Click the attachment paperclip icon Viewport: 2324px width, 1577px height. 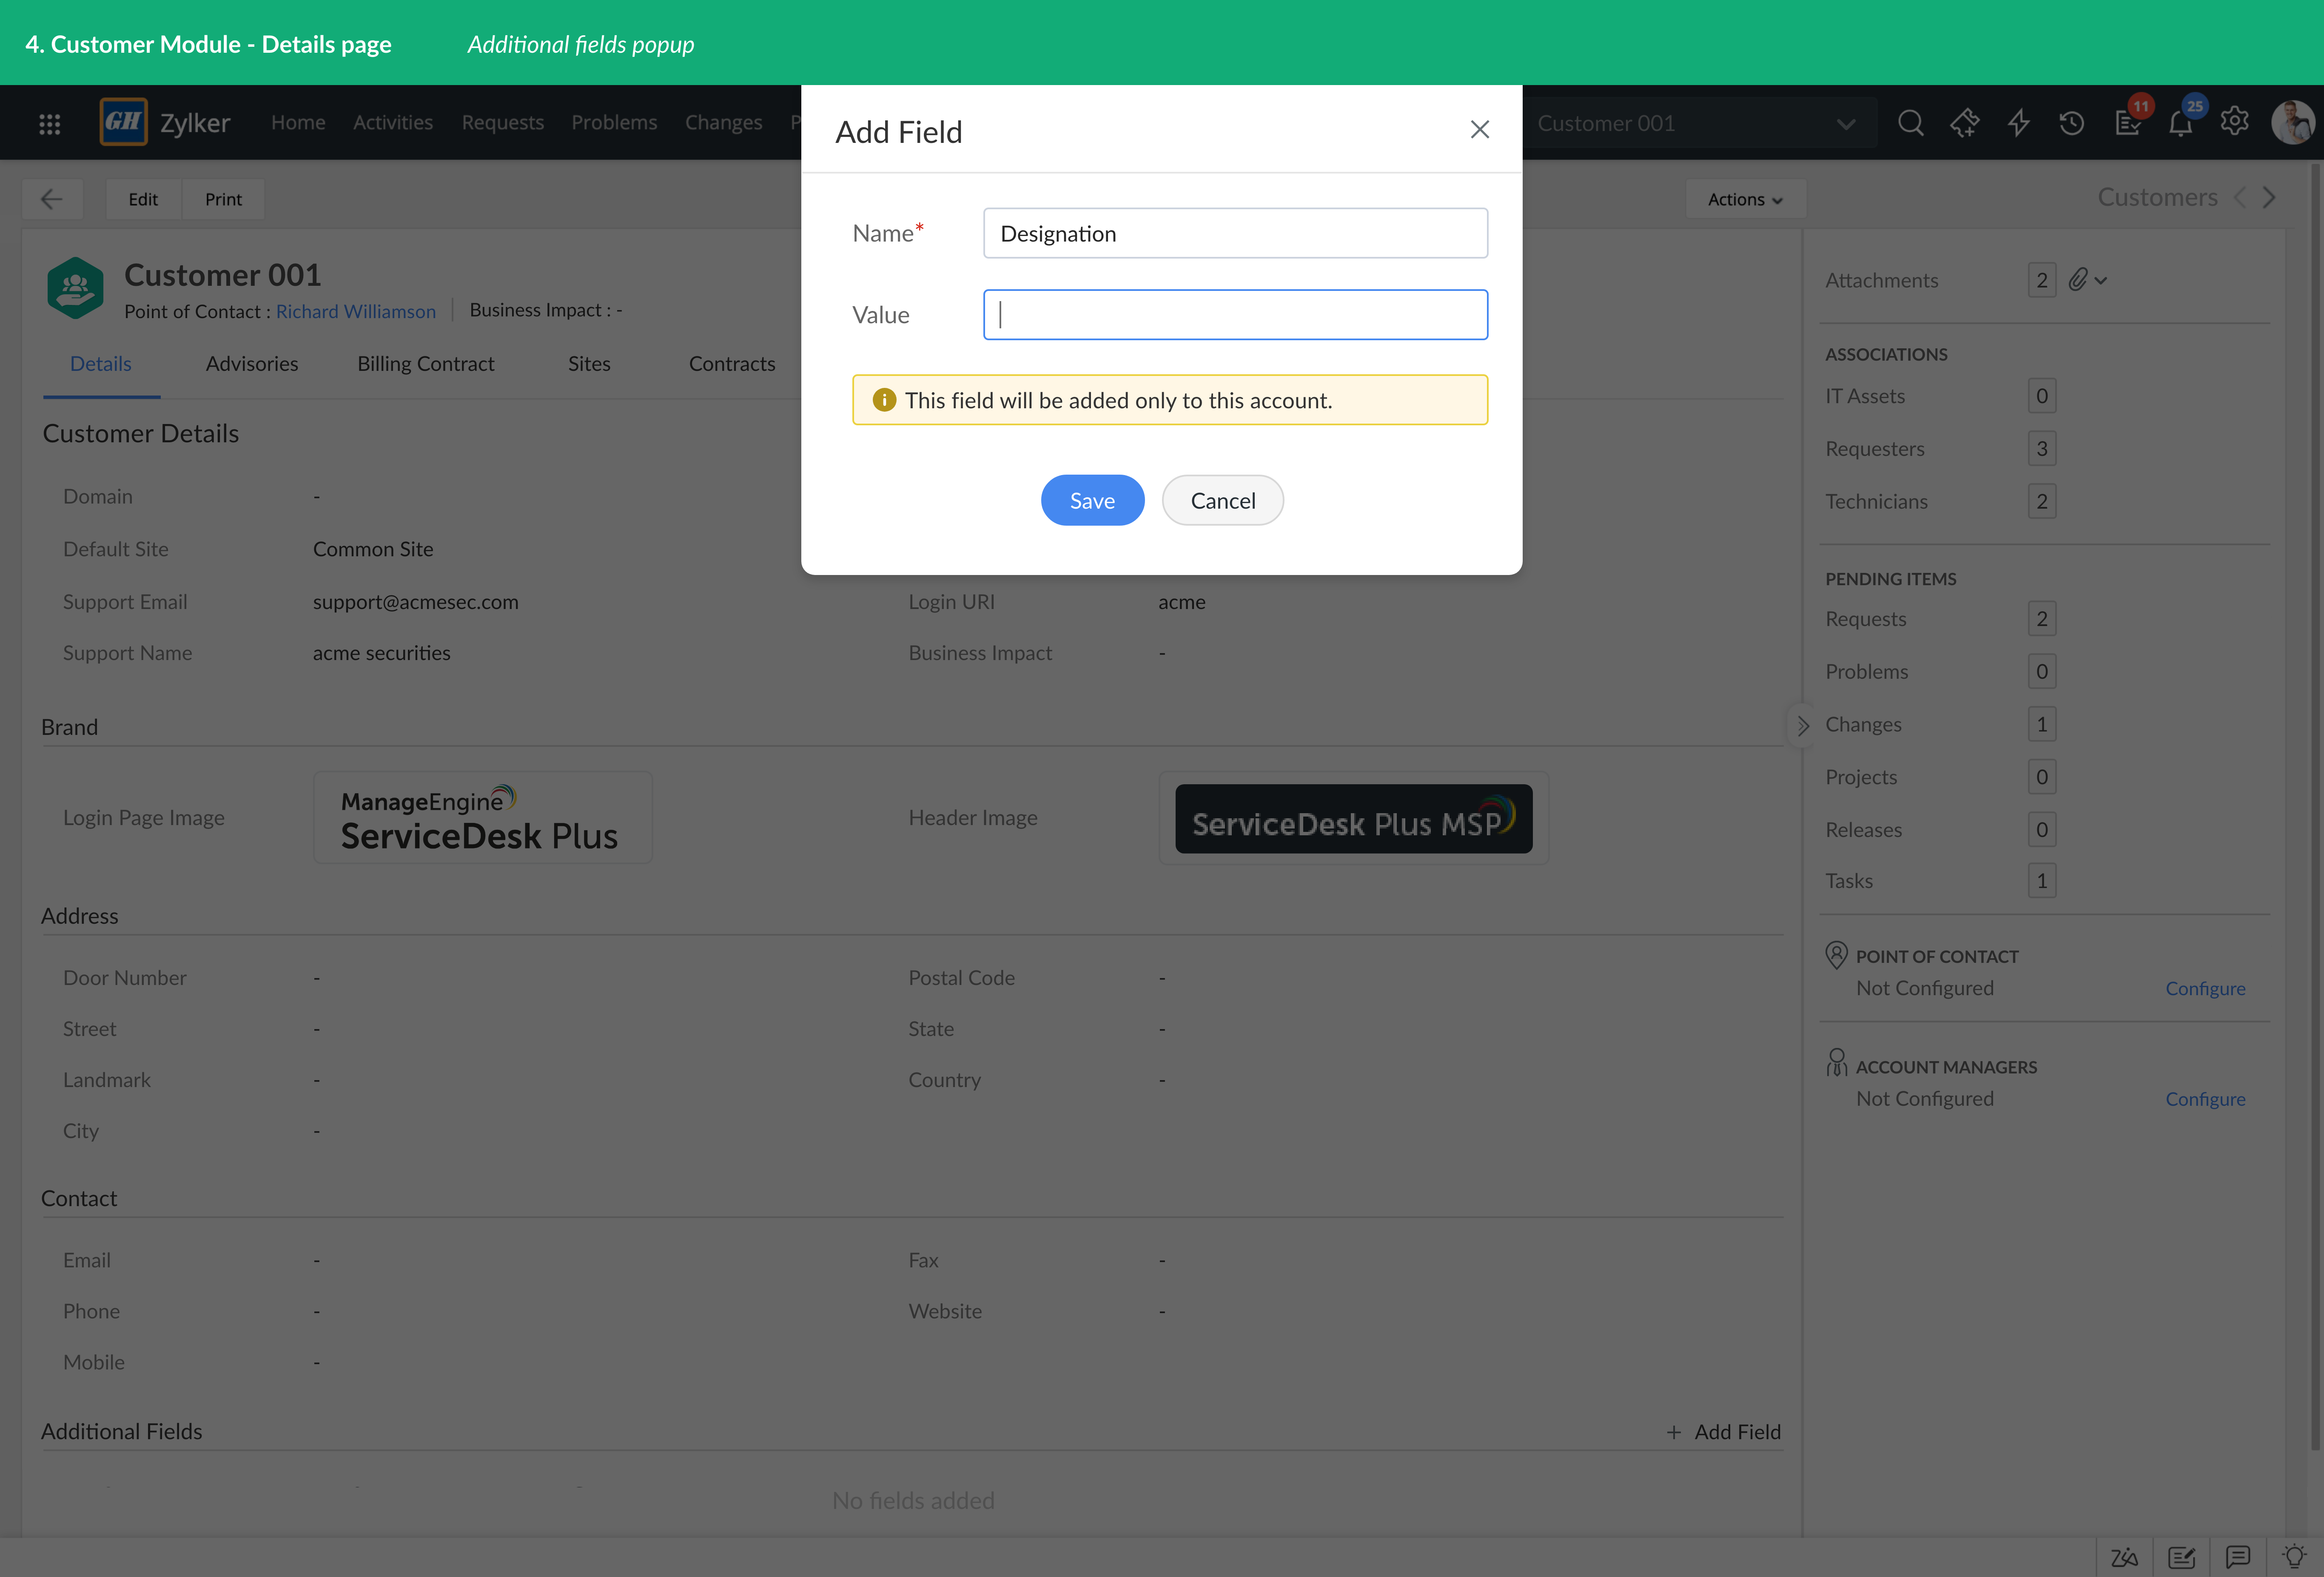2078,280
